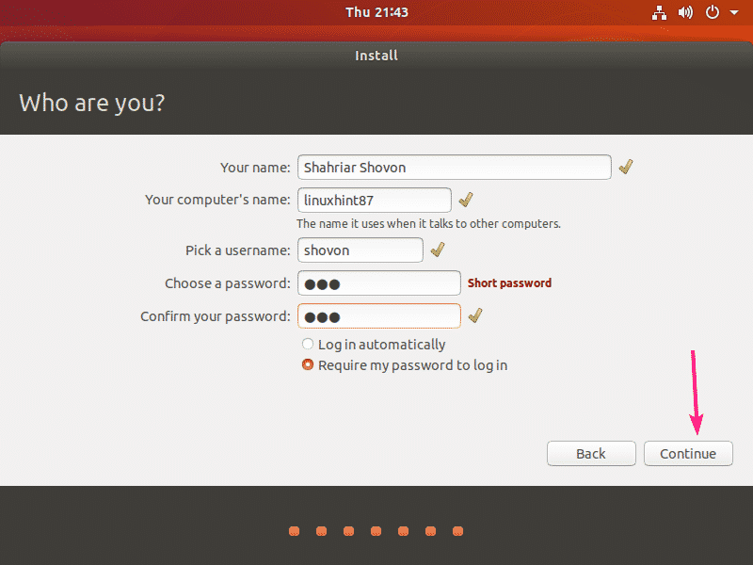Click the checkmark next to Your name
Screen dimensions: 753x565
point(626,167)
